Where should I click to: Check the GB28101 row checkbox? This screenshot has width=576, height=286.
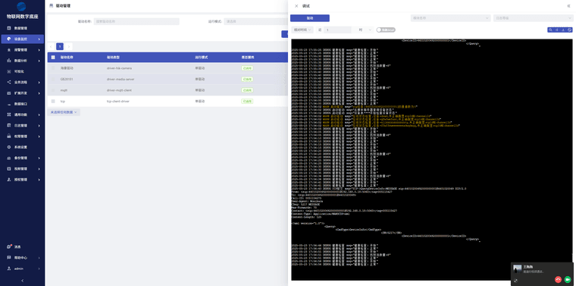click(53, 79)
